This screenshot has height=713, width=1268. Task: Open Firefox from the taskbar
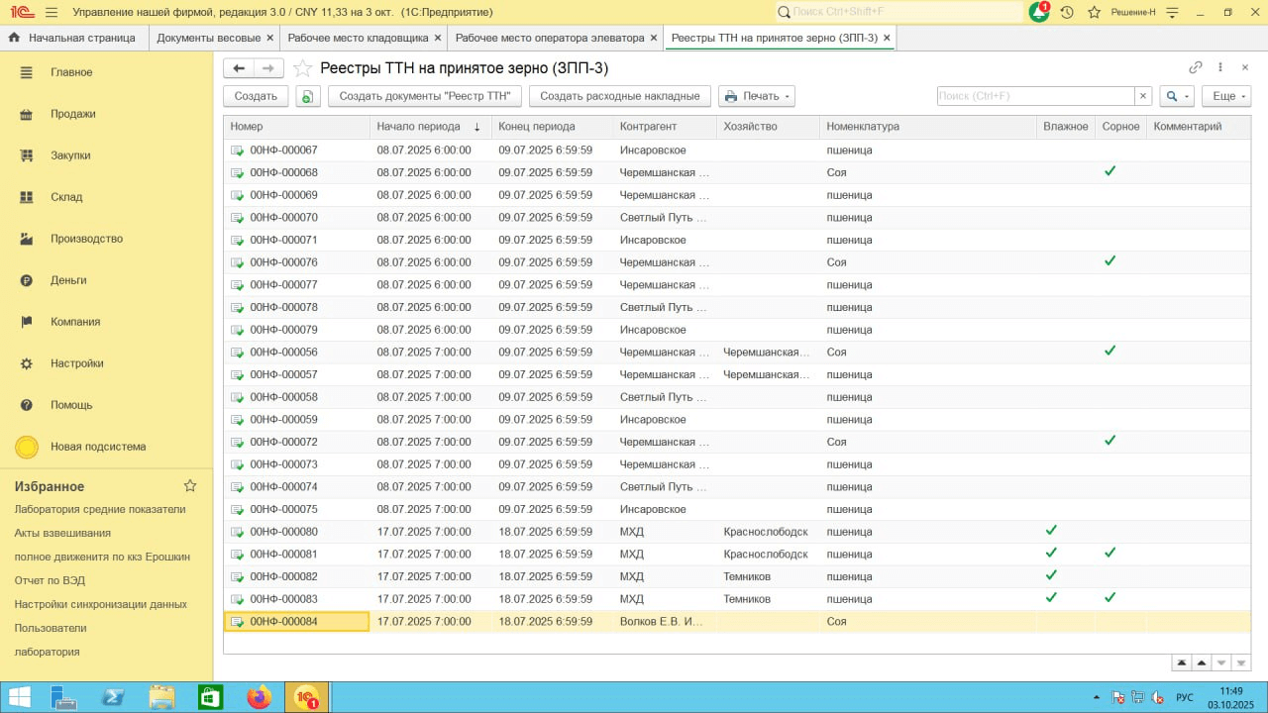click(259, 697)
